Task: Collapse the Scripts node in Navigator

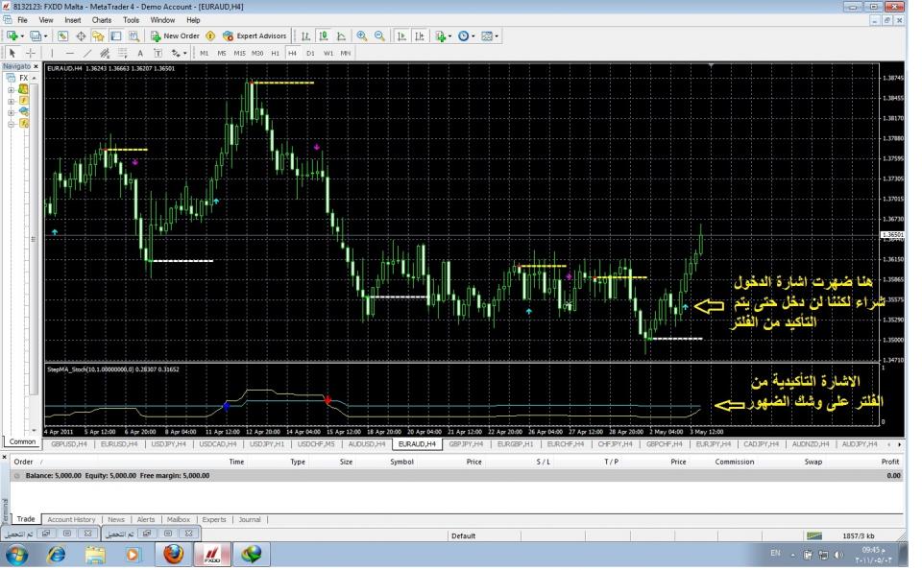Action: coord(11,124)
